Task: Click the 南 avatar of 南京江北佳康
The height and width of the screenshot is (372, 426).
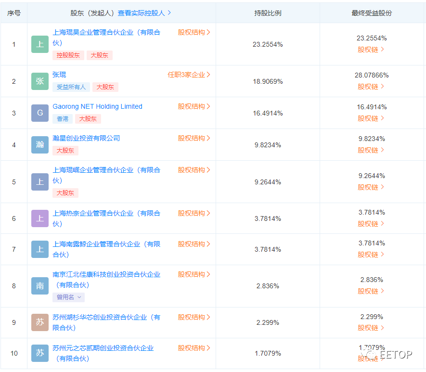Action: [39, 286]
